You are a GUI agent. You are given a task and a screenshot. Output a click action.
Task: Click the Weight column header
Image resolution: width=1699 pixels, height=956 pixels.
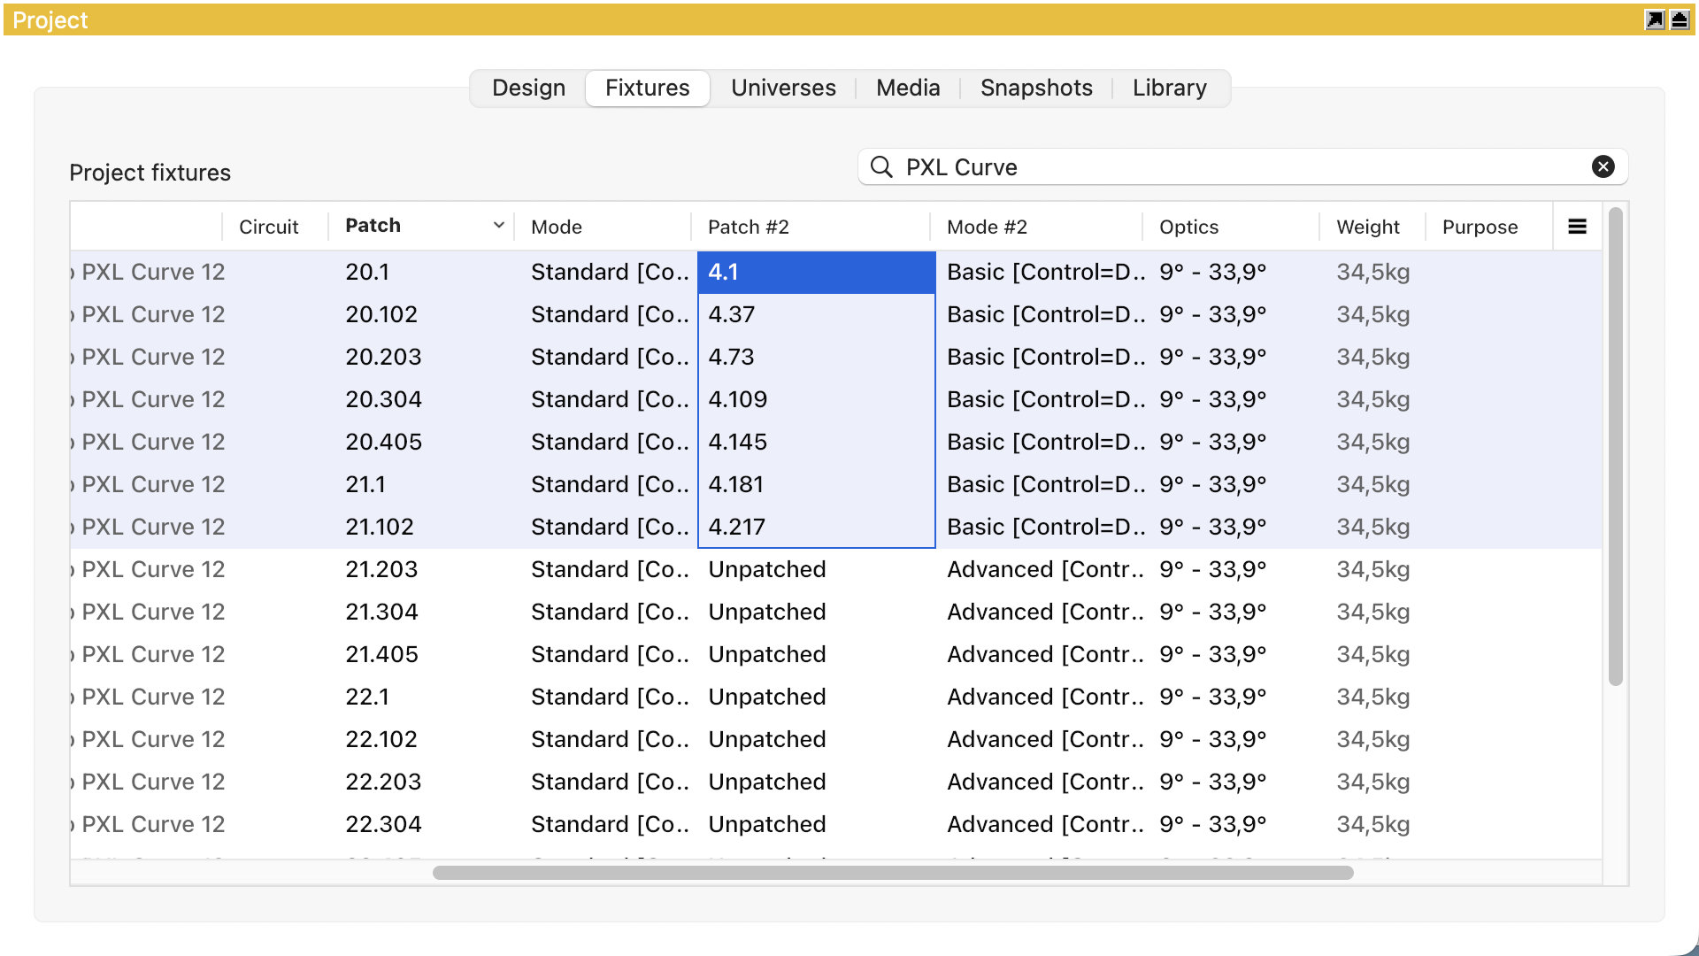click(1367, 227)
